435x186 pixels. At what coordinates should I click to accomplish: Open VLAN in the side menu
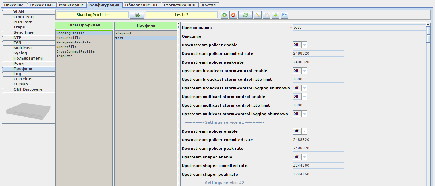(x=28, y=12)
